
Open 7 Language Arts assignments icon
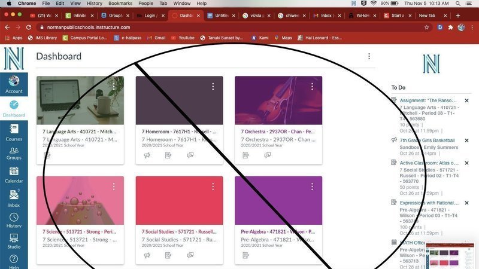coord(47,155)
